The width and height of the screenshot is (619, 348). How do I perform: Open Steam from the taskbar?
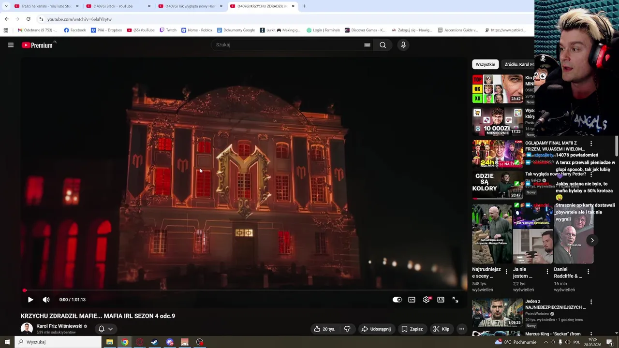pos(155,342)
